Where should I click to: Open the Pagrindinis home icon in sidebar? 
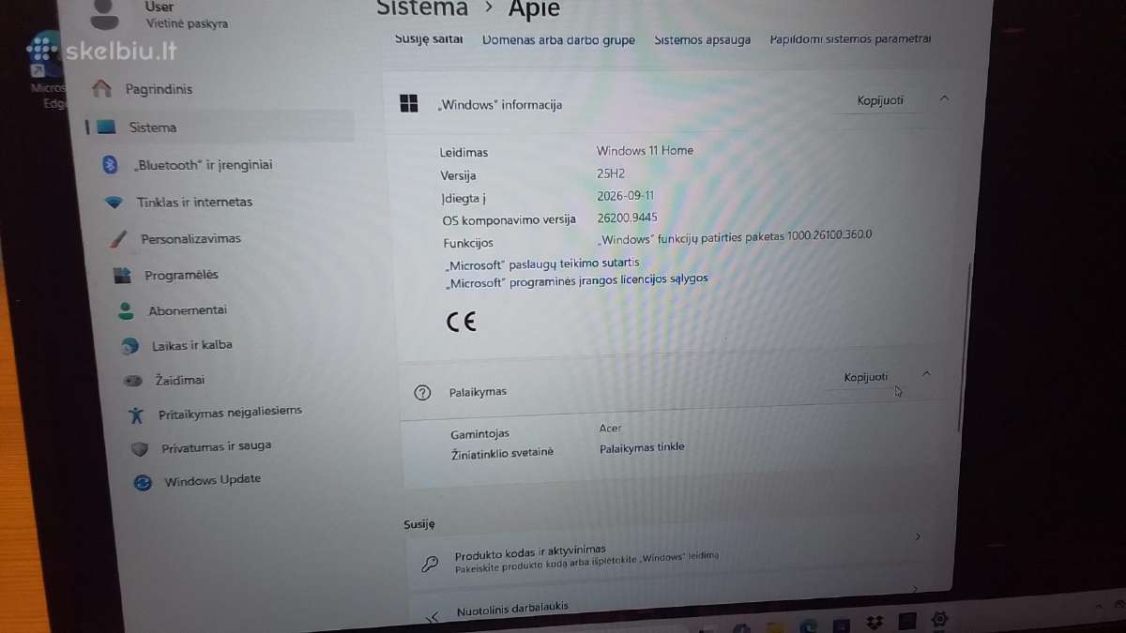coord(102,89)
